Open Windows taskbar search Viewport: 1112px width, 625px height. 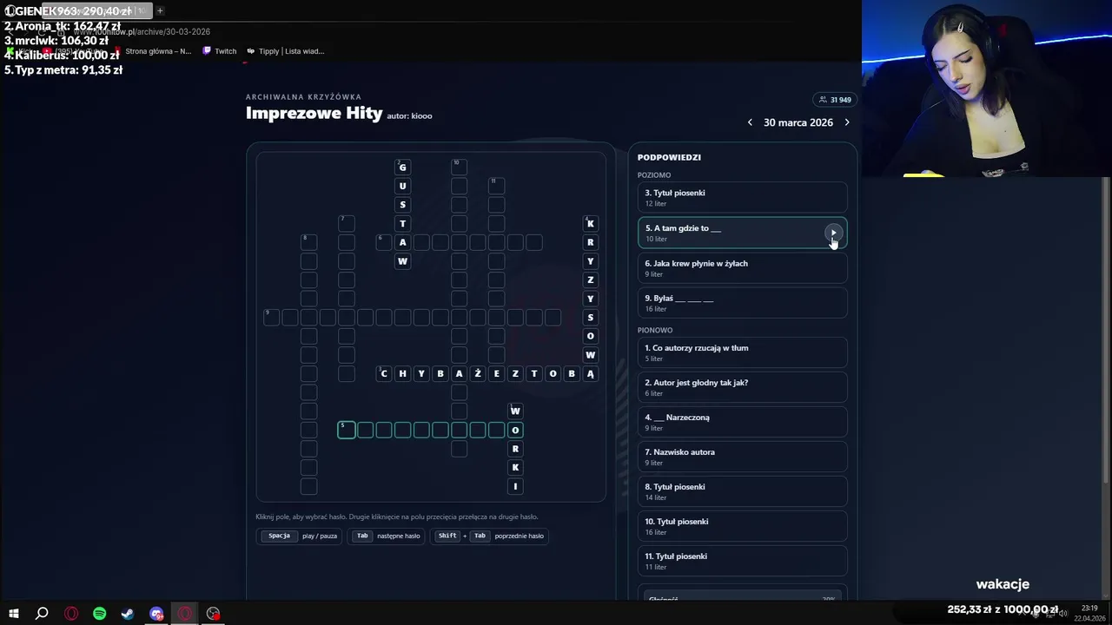click(42, 614)
